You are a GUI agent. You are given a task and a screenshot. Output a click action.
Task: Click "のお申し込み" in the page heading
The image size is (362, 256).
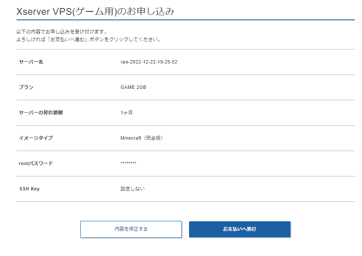(x=145, y=12)
